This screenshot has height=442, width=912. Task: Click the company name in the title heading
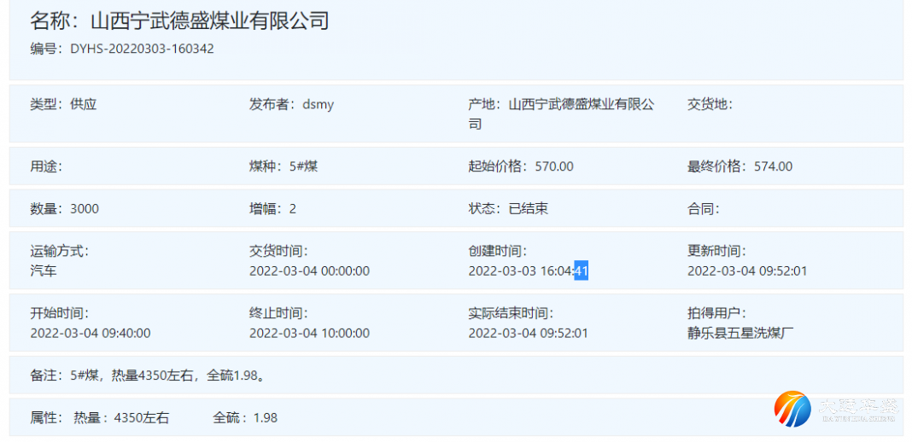coord(209,21)
